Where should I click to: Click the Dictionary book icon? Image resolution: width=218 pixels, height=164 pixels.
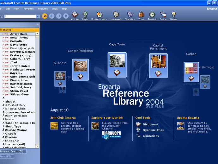[138, 124]
